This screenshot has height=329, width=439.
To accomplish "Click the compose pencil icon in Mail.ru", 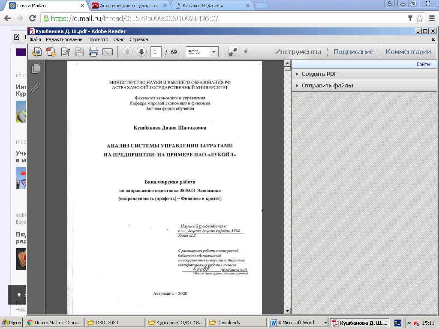I will [17, 37].
